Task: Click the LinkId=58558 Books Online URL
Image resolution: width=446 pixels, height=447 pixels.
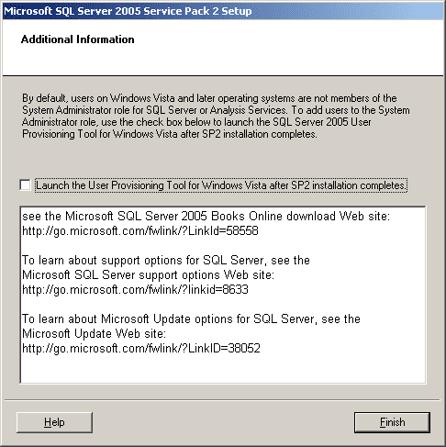Action: click(x=140, y=230)
